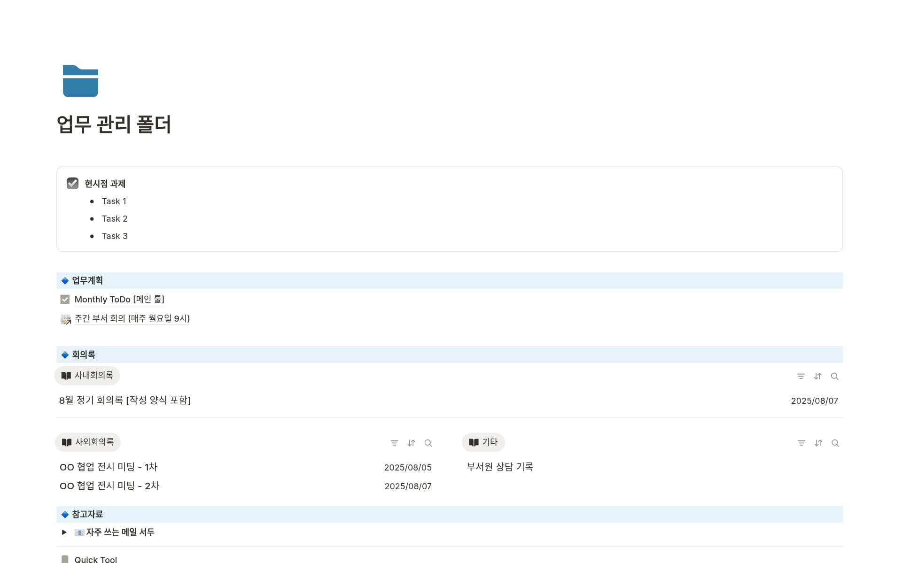
Task: Click the search icon in 사내회의록 view
Action: tap(835, 377)
